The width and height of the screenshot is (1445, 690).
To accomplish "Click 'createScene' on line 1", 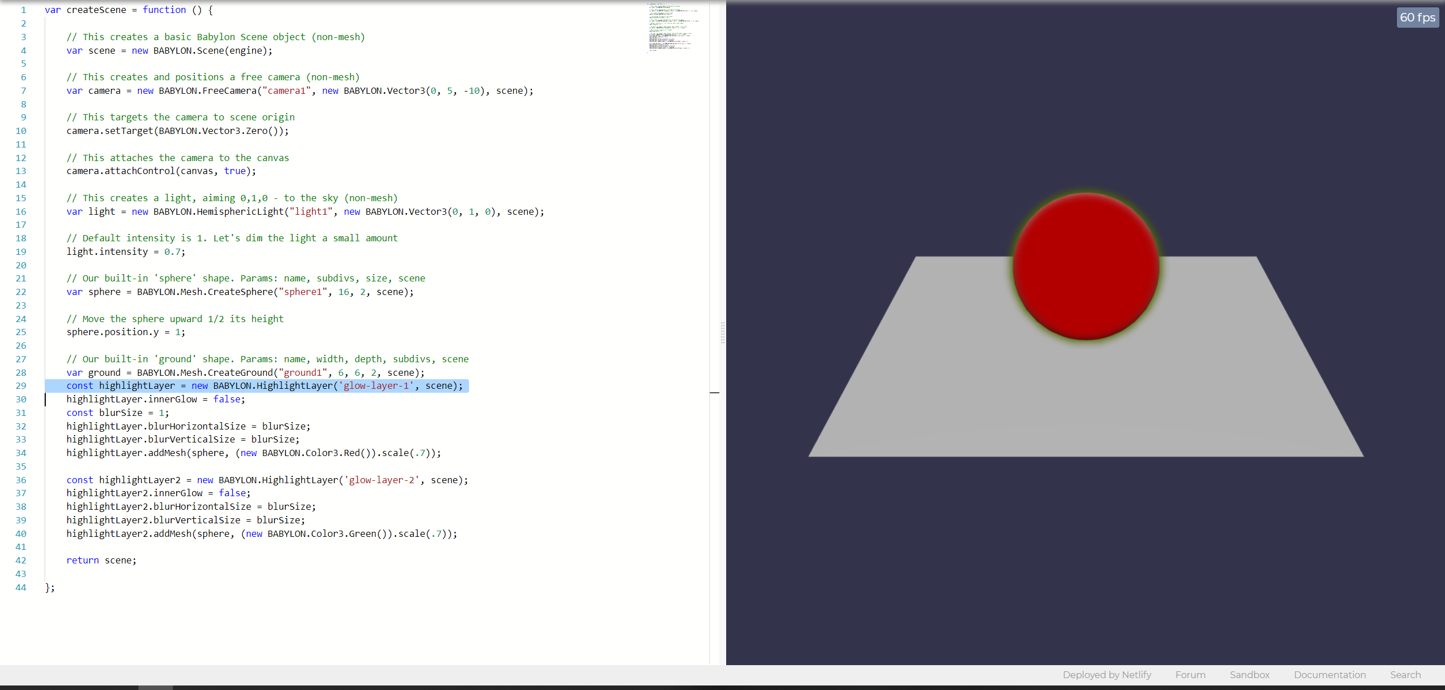I will [96, 10].
